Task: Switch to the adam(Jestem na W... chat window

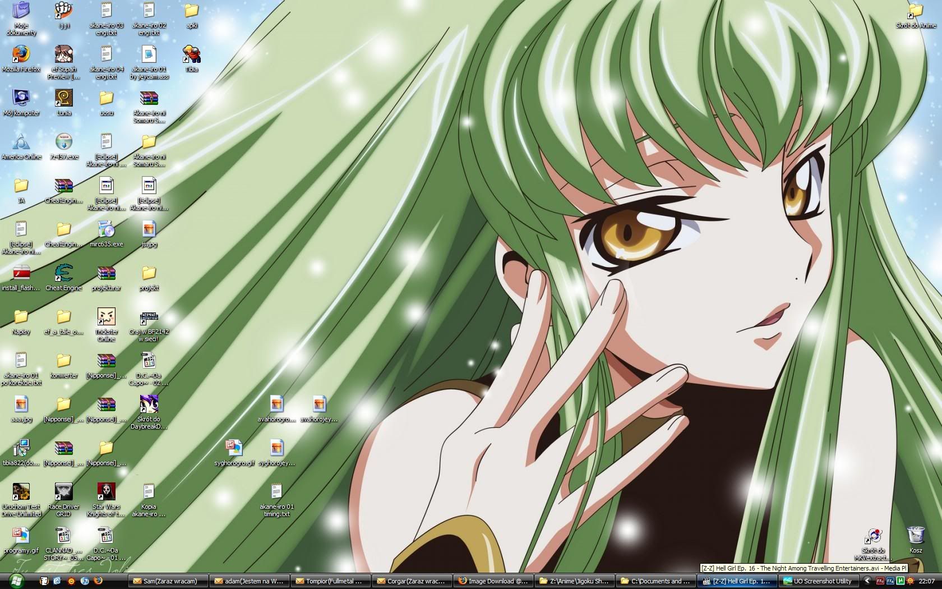Action: 250,581
